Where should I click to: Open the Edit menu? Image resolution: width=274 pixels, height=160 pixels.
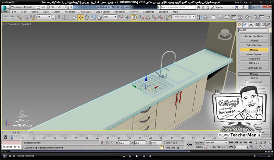tap(14, 12)
